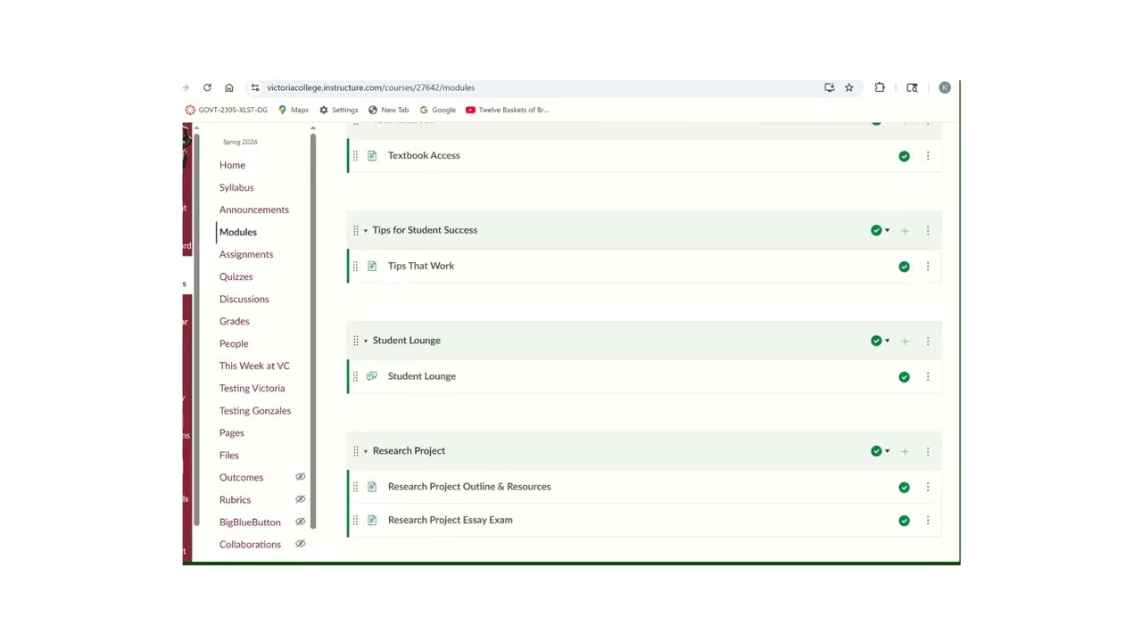Bookmark this page with the star icon

[x=849, y=87]
